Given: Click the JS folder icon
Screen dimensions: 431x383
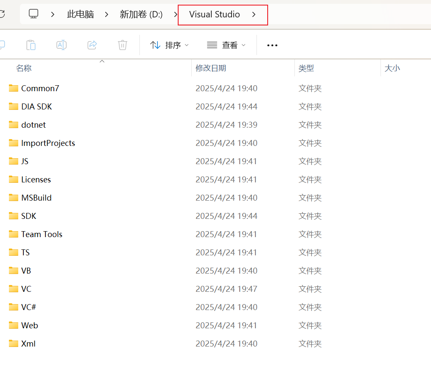Looking at the screenshot, I should 14,161.
